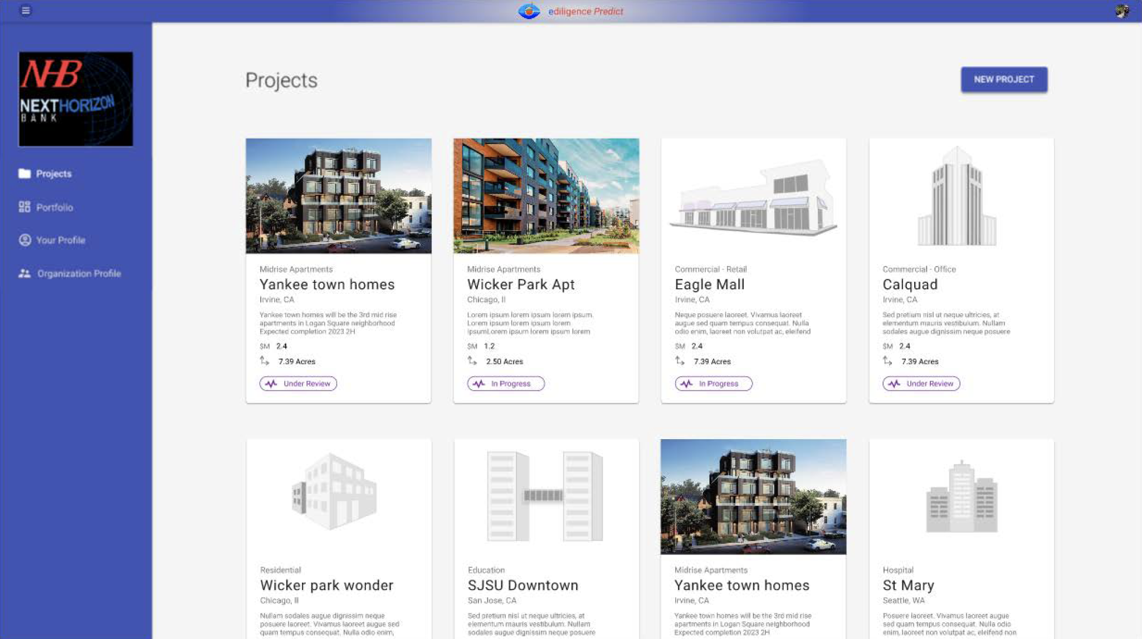Screen dimensions: 1142x639
Task: Open the Wicker Park Apt building photo
Action: [546, 196]
